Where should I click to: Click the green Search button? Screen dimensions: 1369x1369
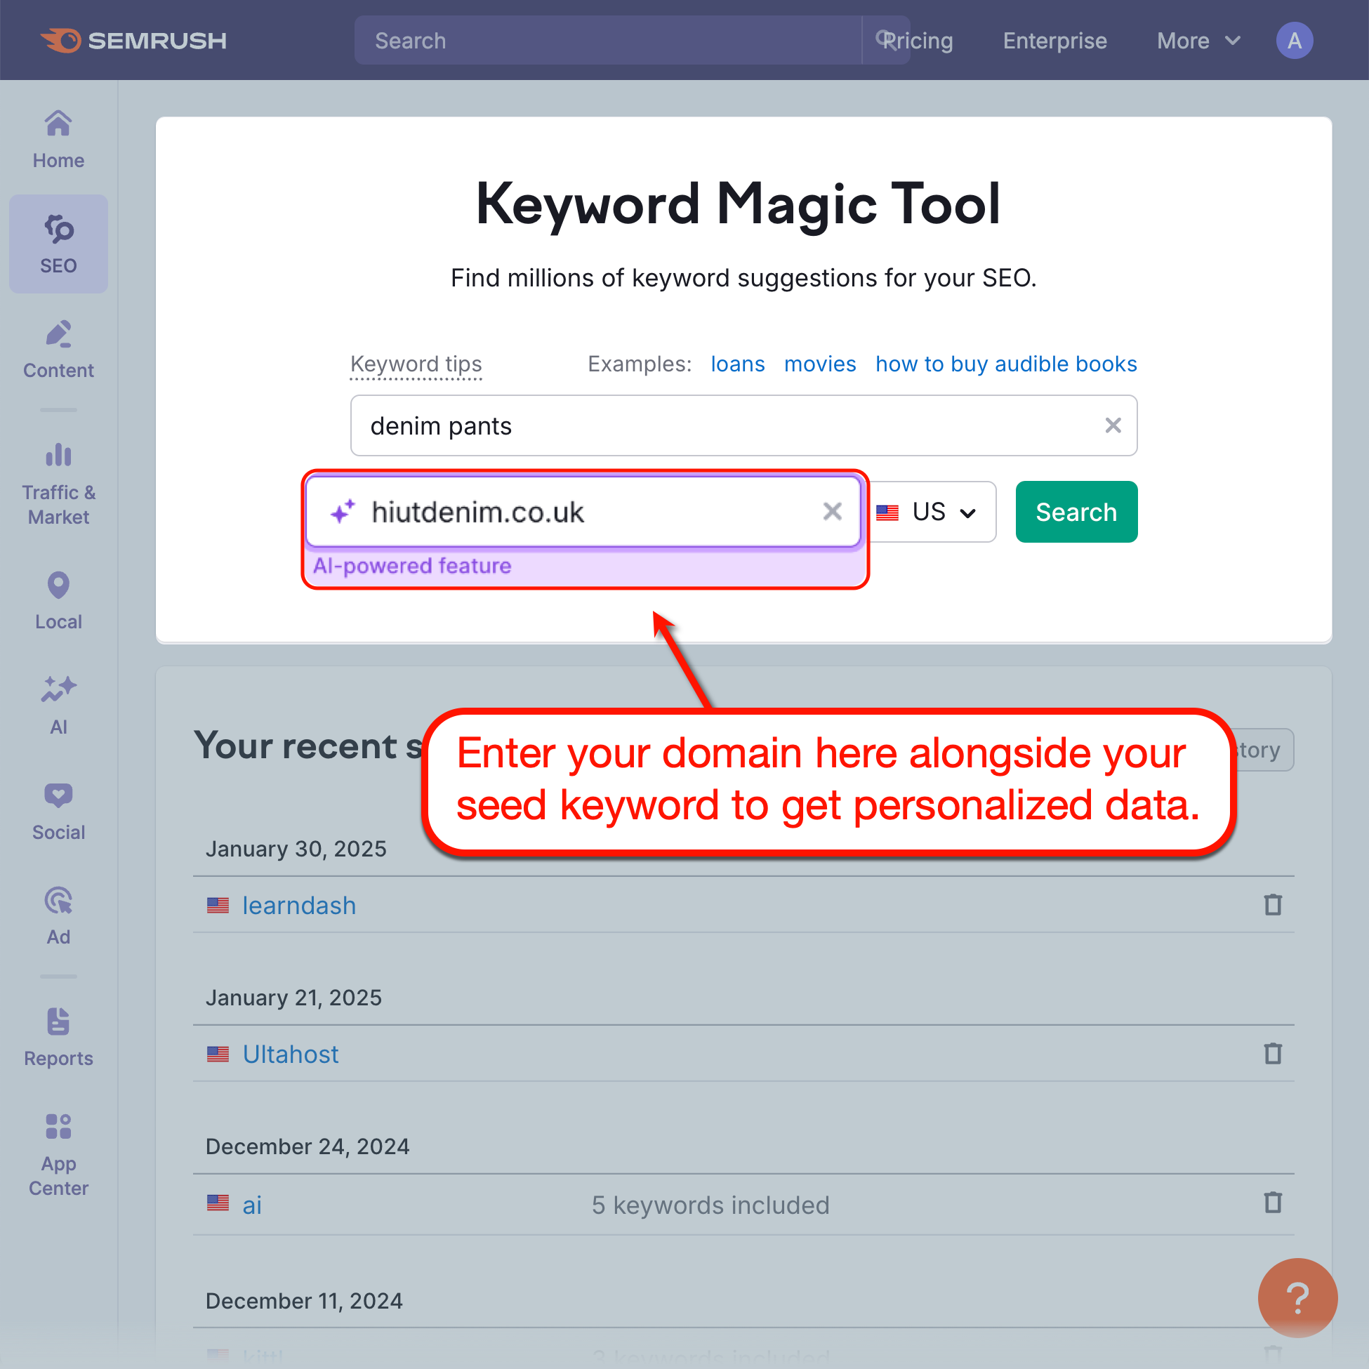pos(1076,512)
